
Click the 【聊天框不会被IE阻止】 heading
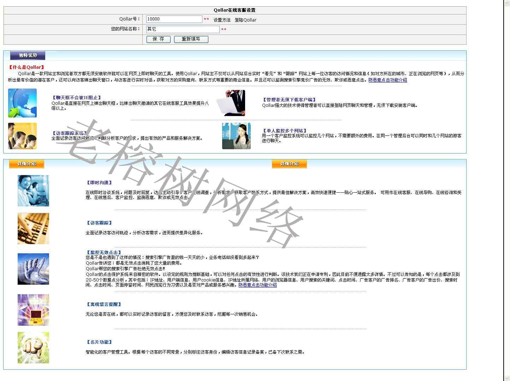point(77,98)
